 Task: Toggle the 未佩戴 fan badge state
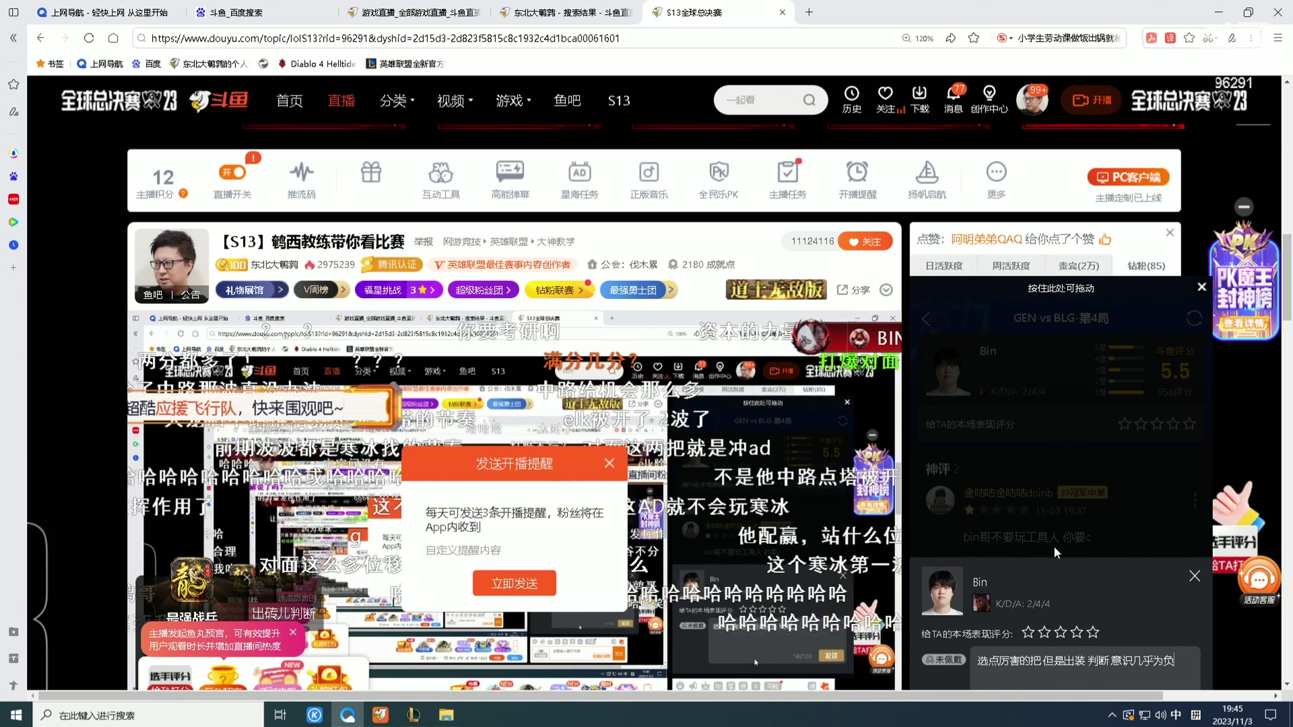point(943,659)
